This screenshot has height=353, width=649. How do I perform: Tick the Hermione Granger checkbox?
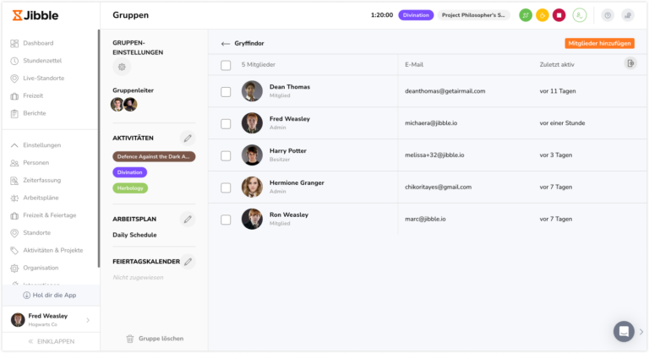pyautogui.click(x=226, y=187)
